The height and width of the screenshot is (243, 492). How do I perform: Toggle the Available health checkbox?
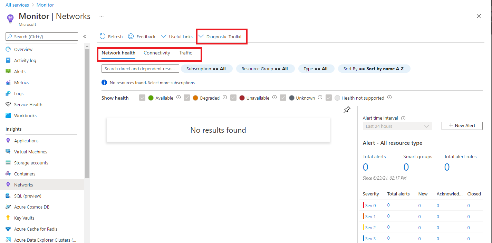coord(142,98)
